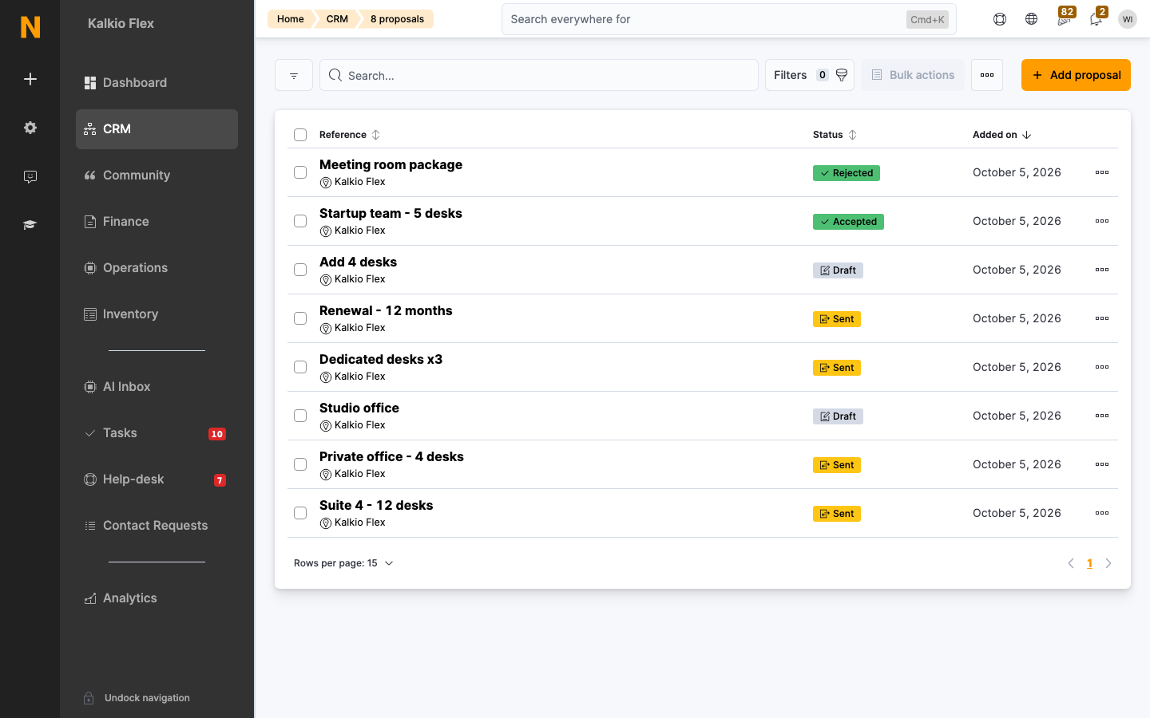Open the Rows per page dropdown

tap(344, 563)
